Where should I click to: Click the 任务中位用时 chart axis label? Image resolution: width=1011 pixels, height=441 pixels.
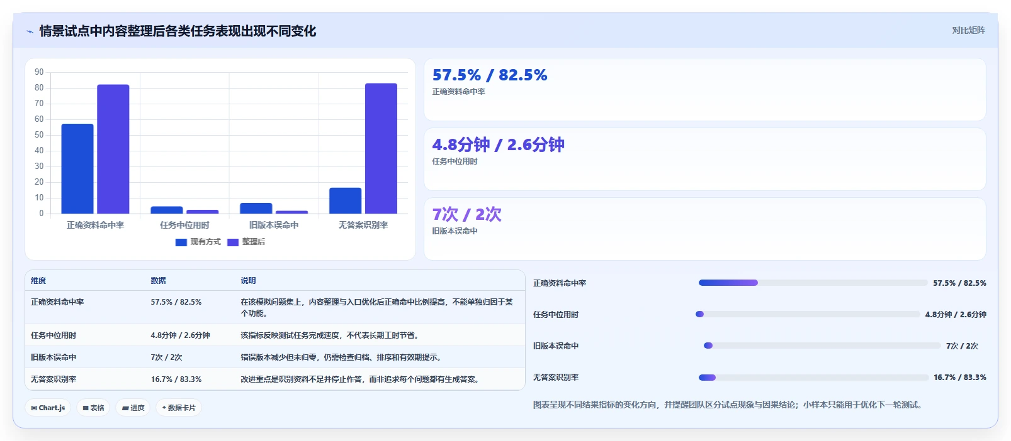[x=184, y=225]
